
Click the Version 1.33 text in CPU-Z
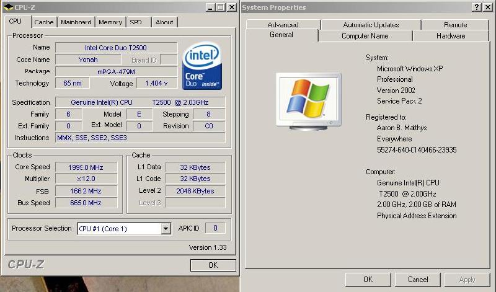tap(208, 247)
